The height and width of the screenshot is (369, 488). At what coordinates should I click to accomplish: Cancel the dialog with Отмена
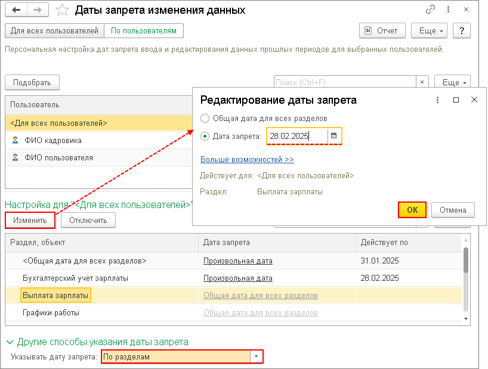pos(453,210)
